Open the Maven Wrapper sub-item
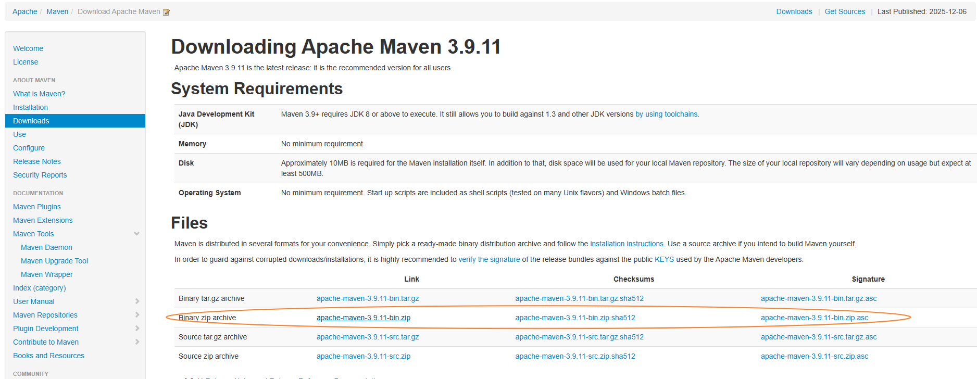 coord(47,274)
